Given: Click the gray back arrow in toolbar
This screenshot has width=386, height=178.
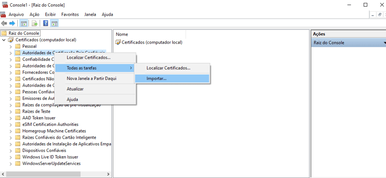Looking at the screenshot, I should coord(5,23).
